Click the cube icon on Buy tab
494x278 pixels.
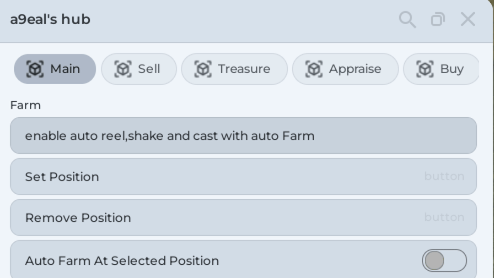pos(425,69)
